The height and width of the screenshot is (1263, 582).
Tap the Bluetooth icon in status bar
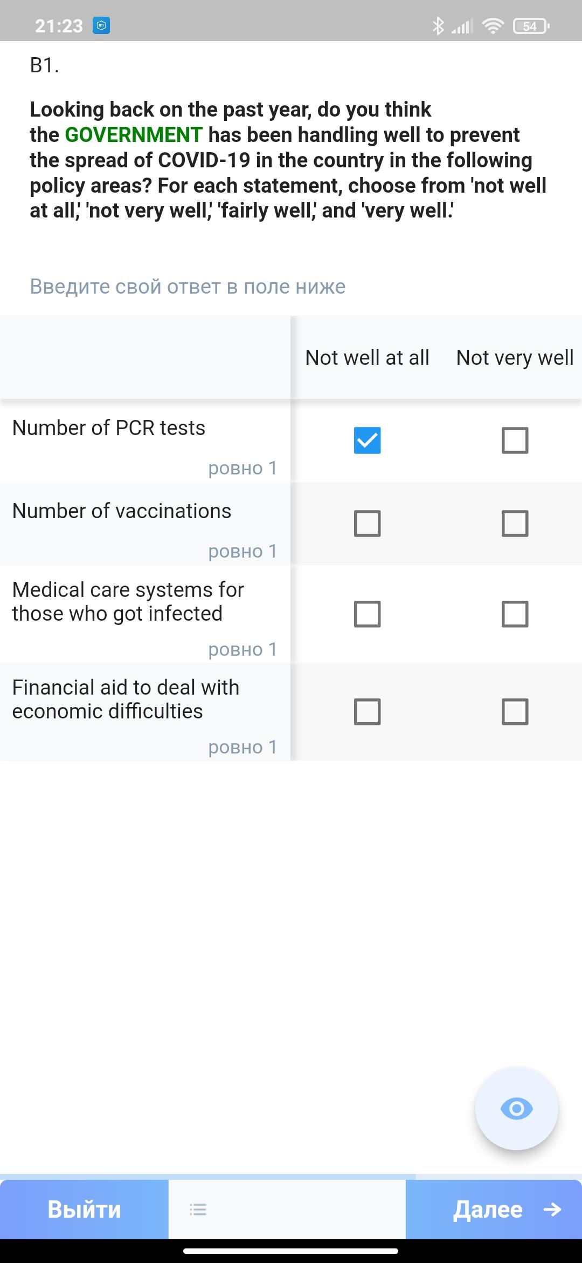click(438, 25)
